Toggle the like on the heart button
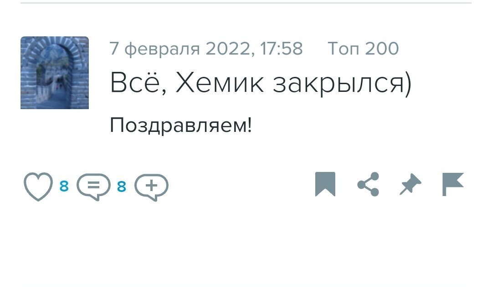Image resolution: width=492 pixels, height=287 pixels. [39, 185]
